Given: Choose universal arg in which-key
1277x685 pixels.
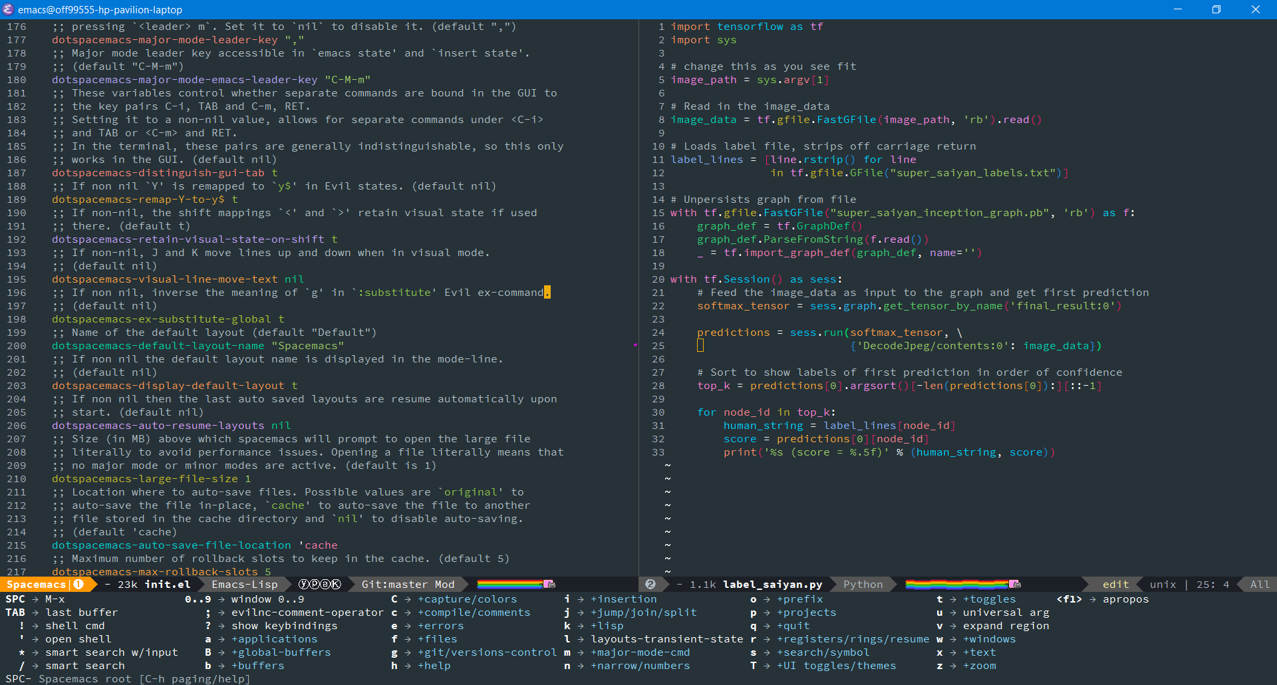Looking at the screenshot, I should [x=1006, y=613].
